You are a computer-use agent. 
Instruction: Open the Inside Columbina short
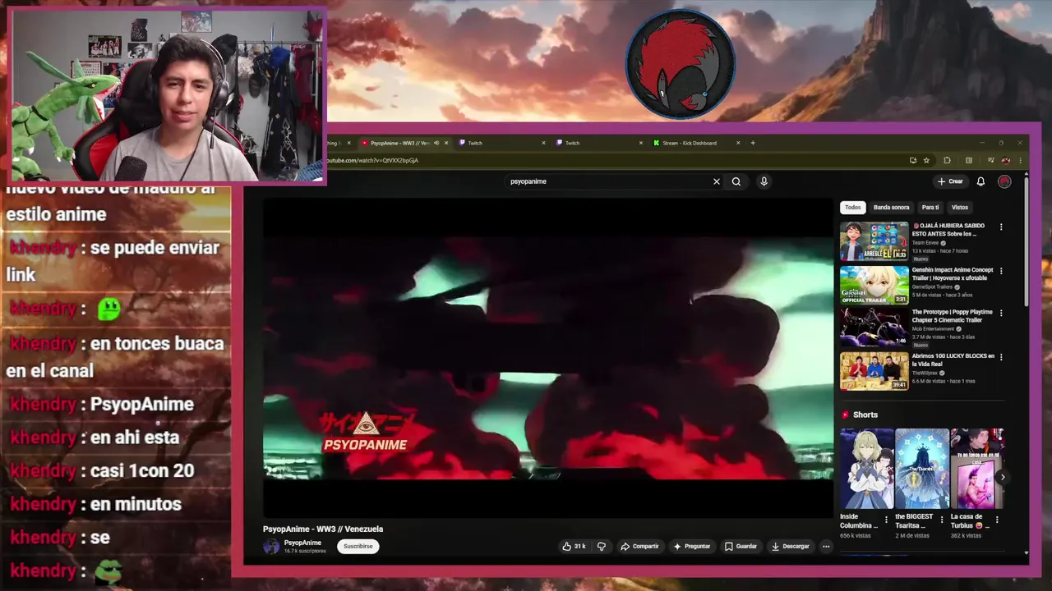pos(866,469)
